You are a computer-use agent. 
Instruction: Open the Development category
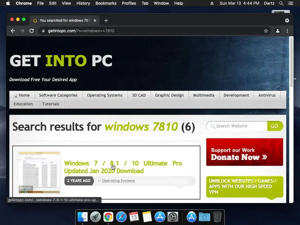pyautogui.click(x=236, y=95)
